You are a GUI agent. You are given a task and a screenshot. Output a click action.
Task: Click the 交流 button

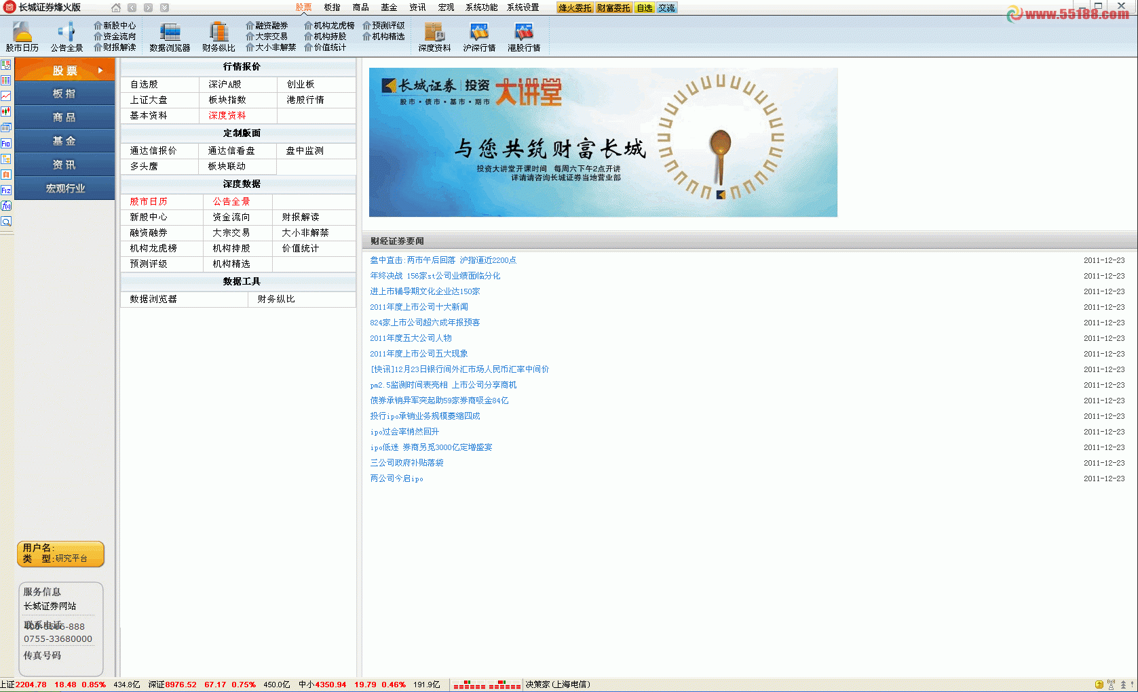[x=666, y=8]
